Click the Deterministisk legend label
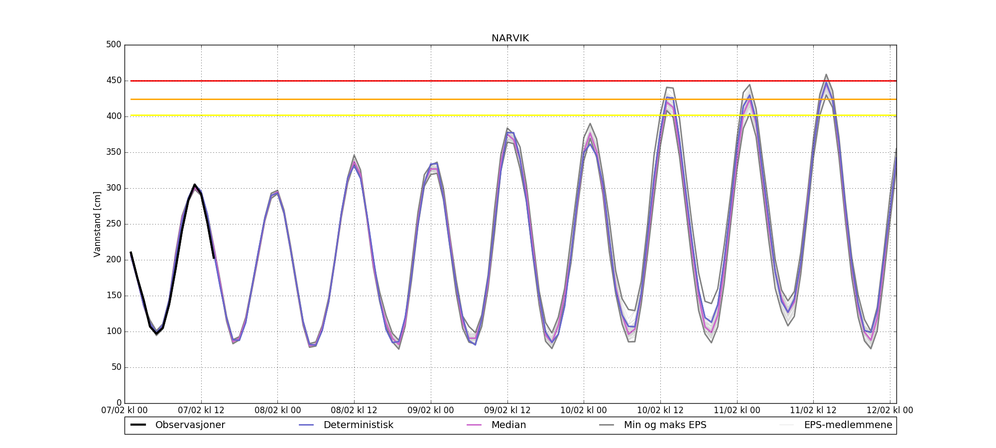This screenshot has width=996, height=448. click(x=358, y=425)
